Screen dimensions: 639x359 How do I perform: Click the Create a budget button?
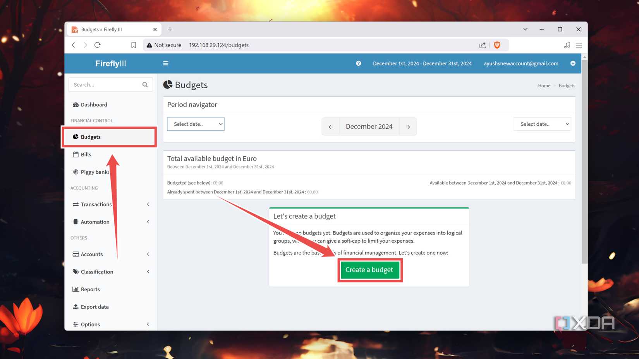pos(369,270)
